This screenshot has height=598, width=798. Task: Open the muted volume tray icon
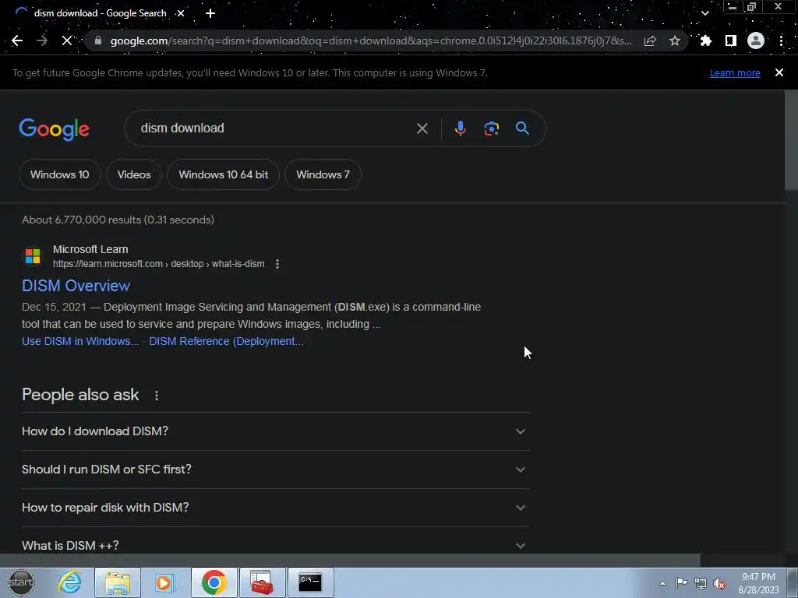719,583
